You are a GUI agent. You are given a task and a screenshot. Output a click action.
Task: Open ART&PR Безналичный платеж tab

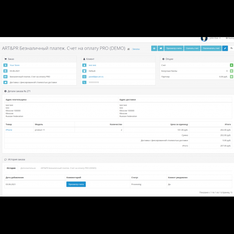pos(68,168)
